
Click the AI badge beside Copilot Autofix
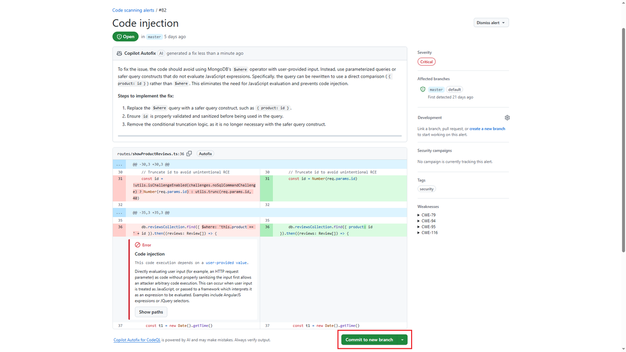click(161, 53)
